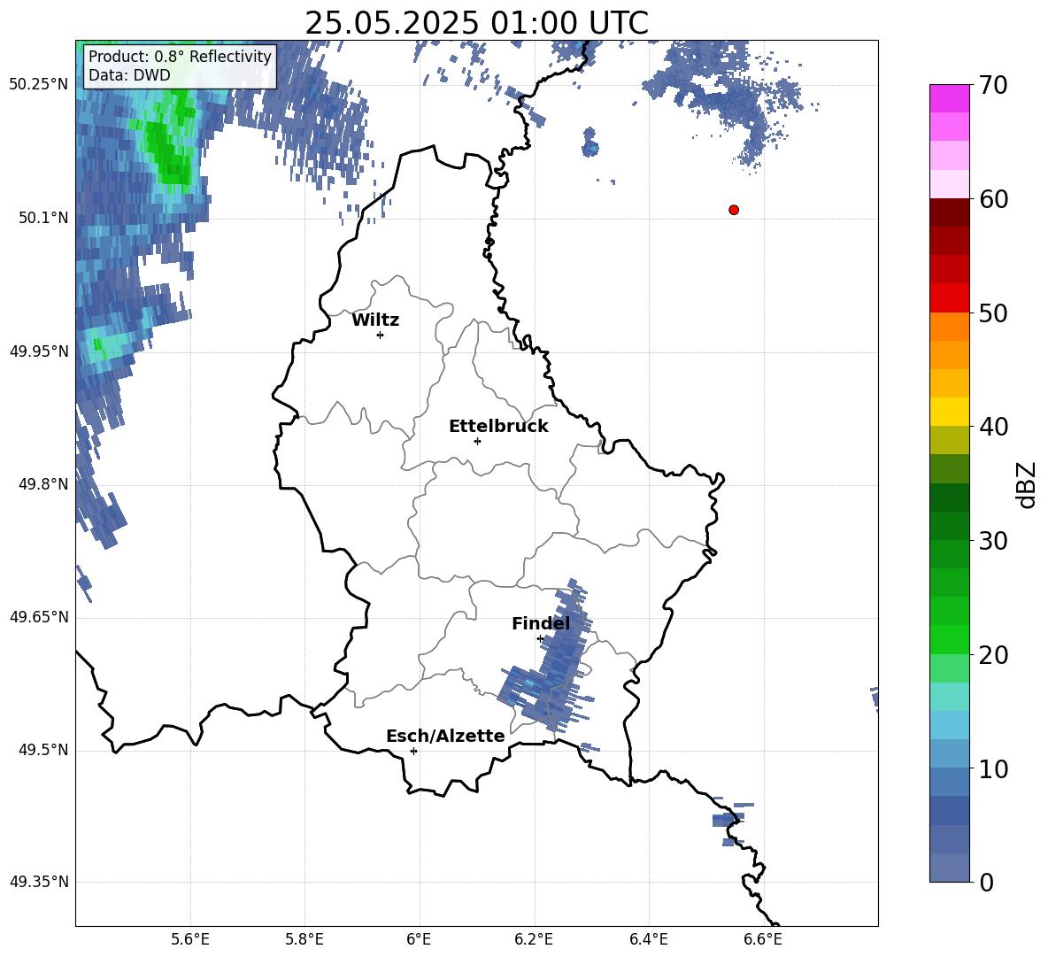Click the colorbar tick label 60
This screenshot has height=957, width=1048.
coord(993,199)
